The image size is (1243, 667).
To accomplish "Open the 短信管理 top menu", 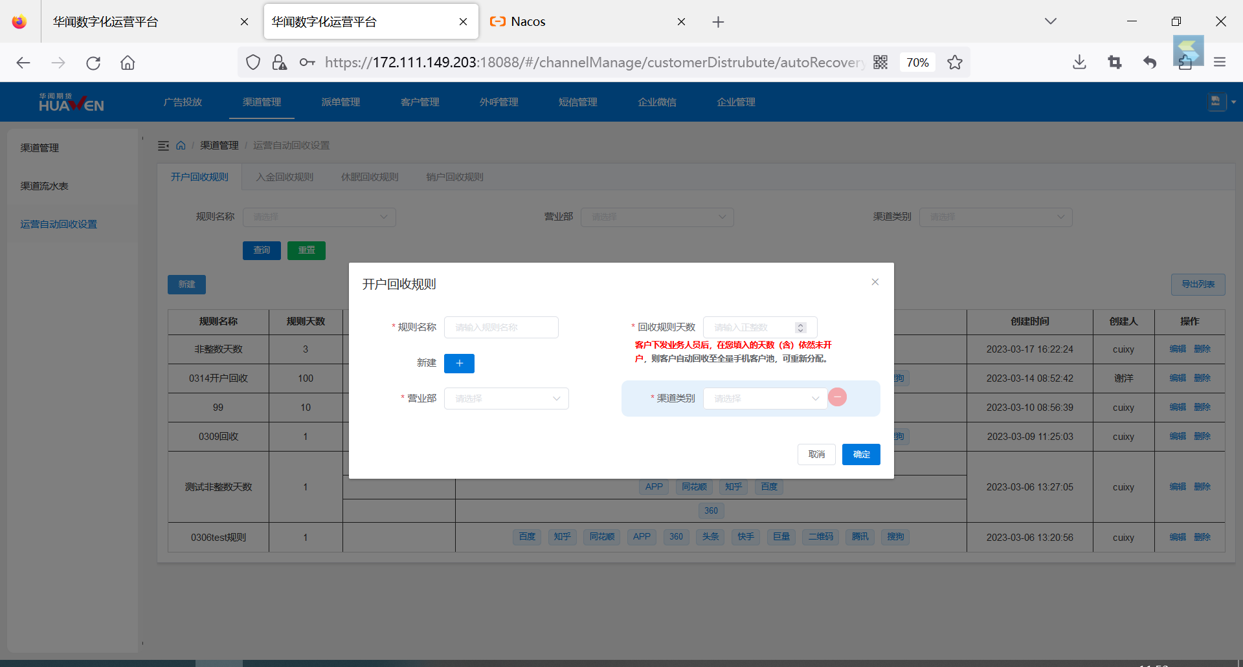I will 577,102.
